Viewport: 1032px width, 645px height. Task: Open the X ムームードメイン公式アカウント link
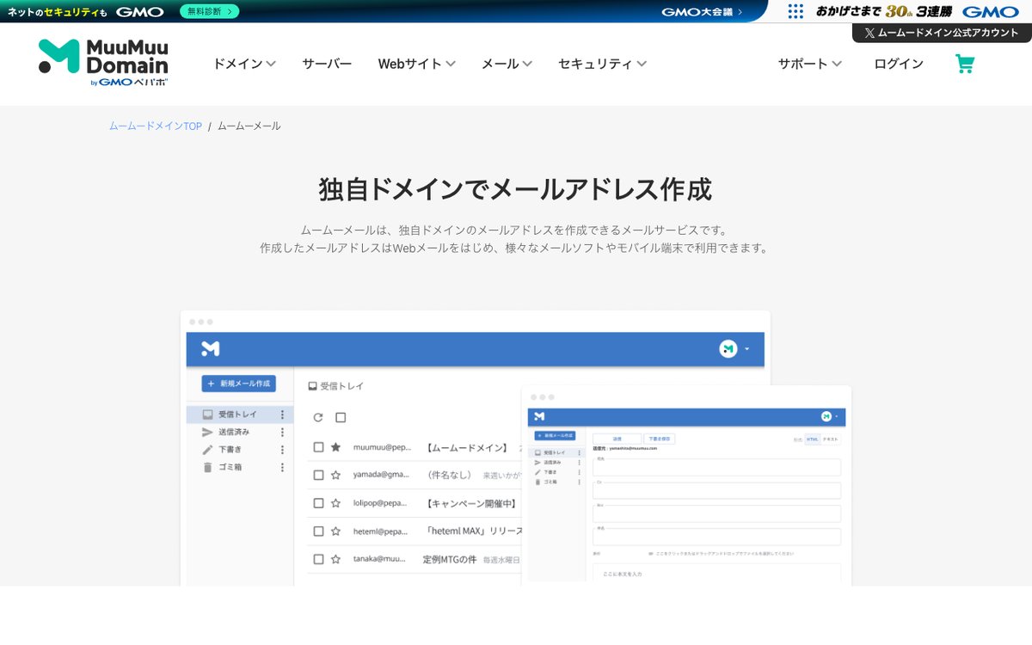pos(942,33)
